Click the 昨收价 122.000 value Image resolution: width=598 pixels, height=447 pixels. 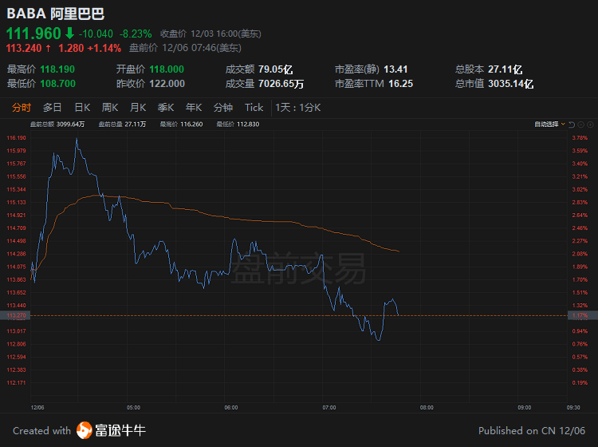pos(167,84)
